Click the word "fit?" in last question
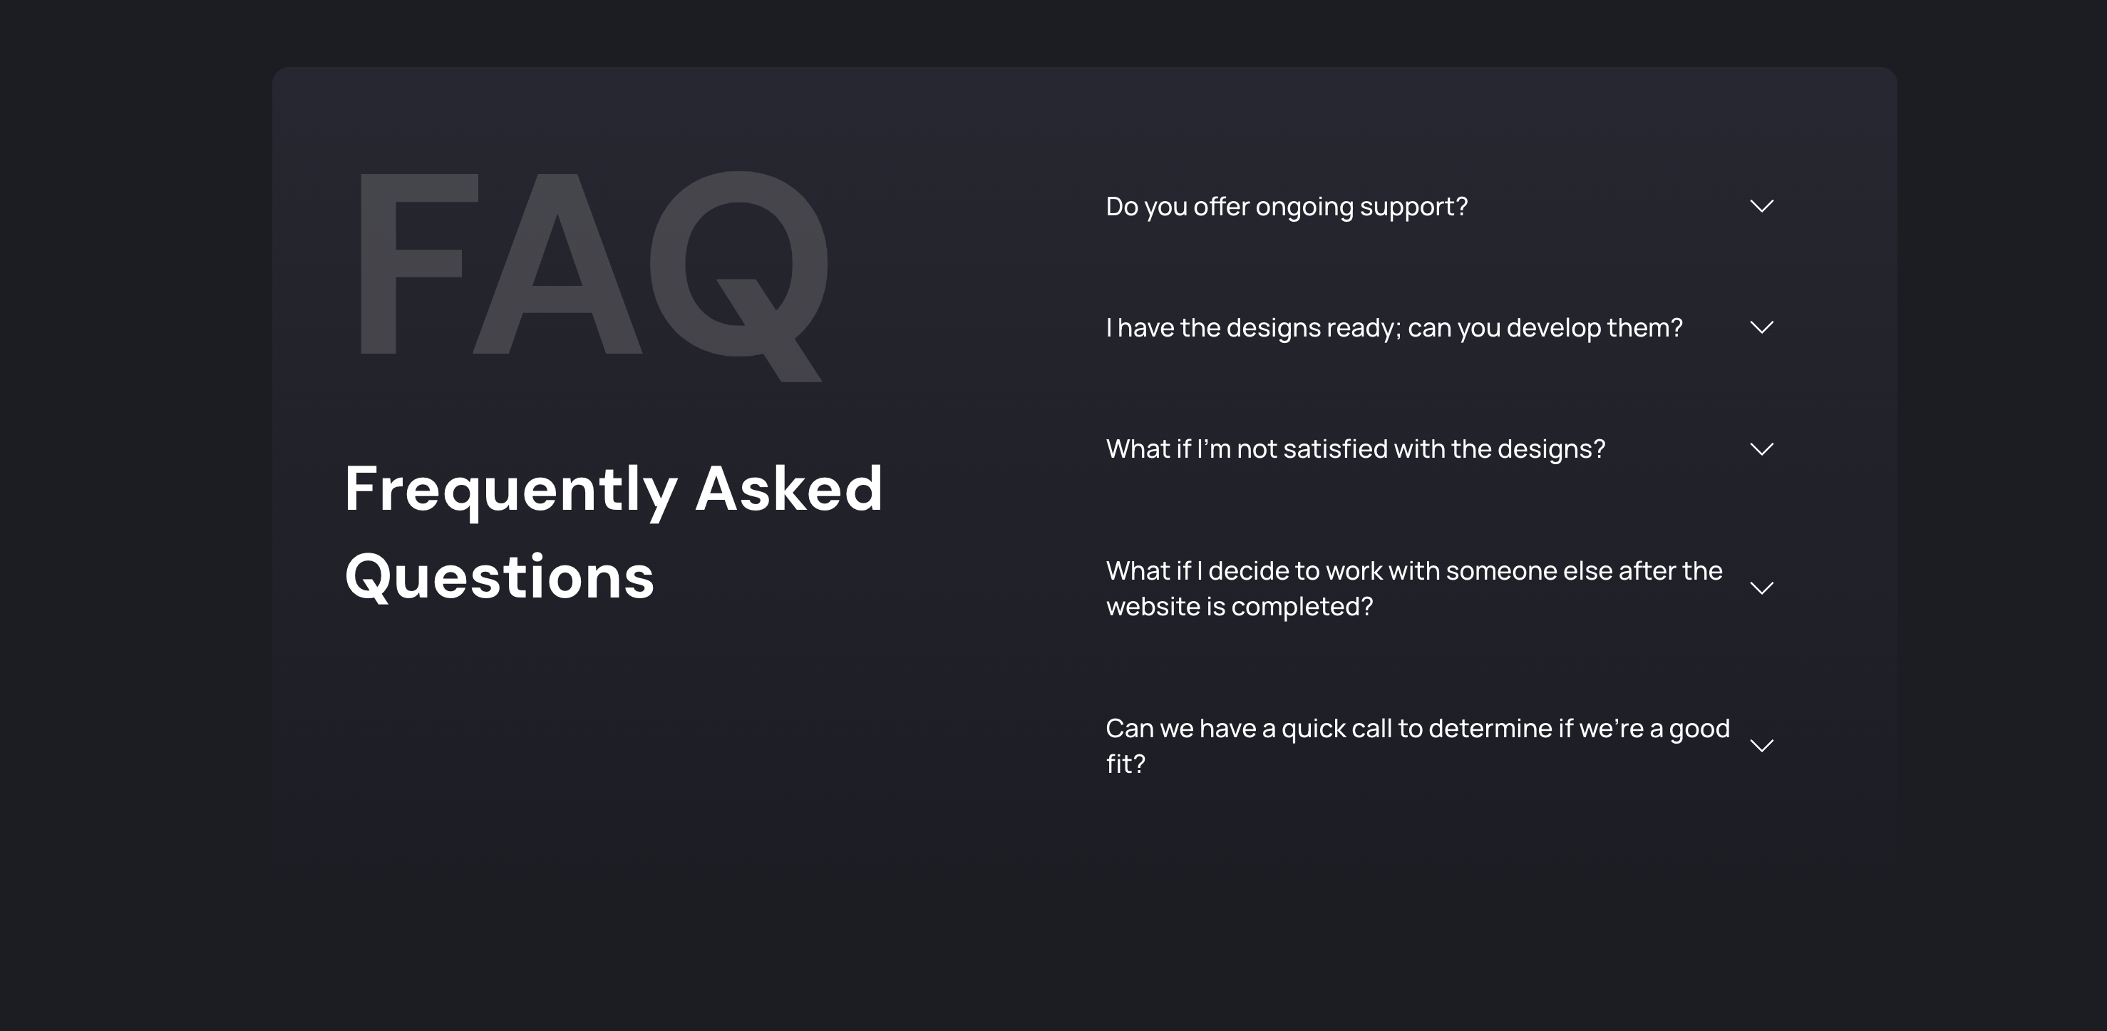 [1125, 764]
